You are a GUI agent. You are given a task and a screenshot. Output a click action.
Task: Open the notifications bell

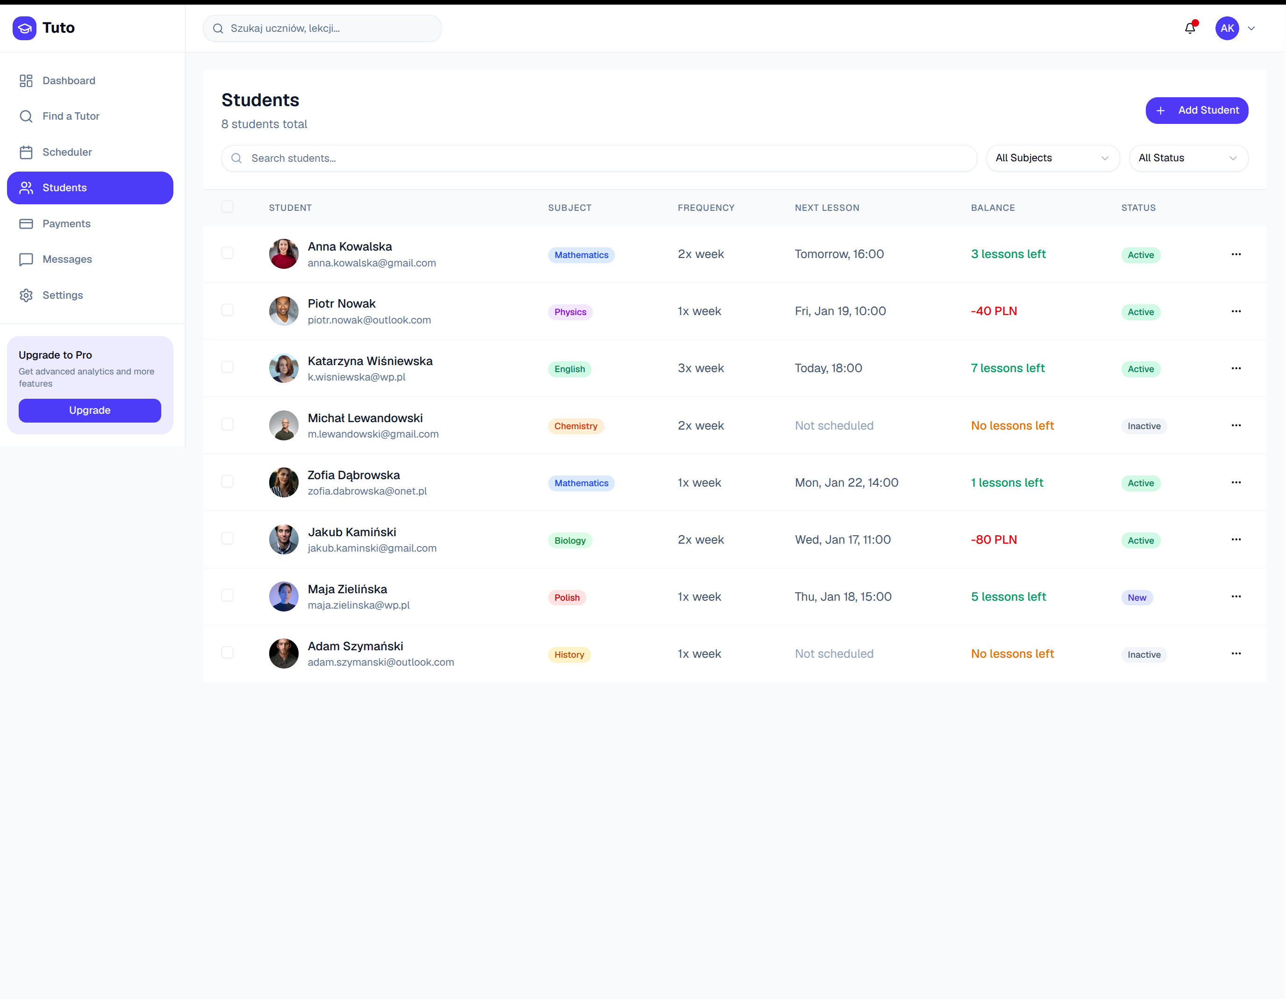click(x=1190, y=28)
